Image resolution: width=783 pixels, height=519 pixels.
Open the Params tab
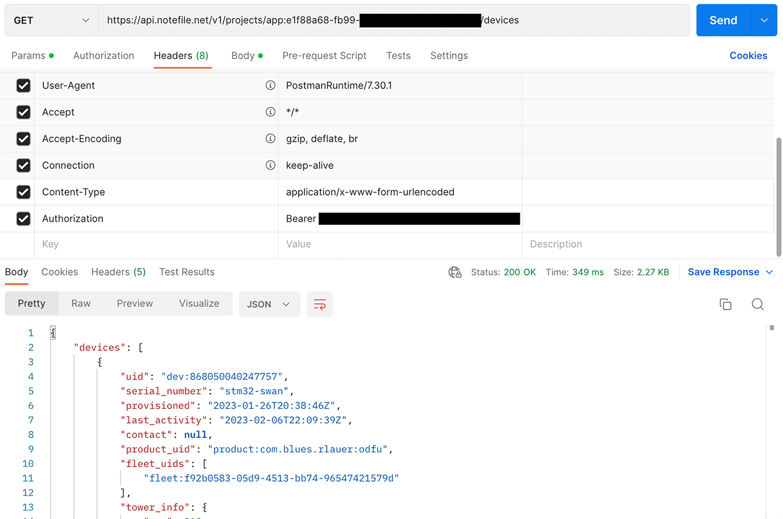coord(32,56)
